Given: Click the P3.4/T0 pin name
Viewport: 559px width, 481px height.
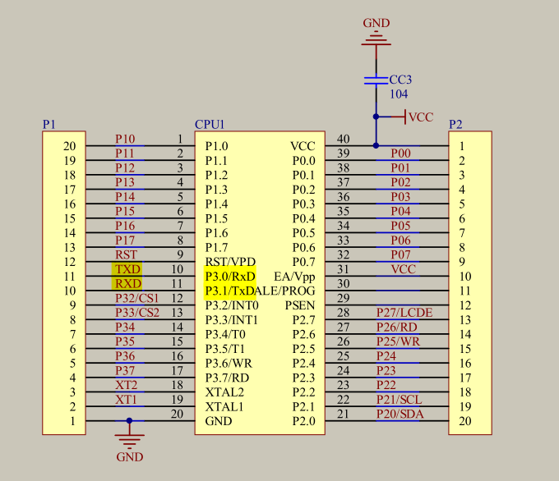Looking at the screenshot, I should 225,334.
